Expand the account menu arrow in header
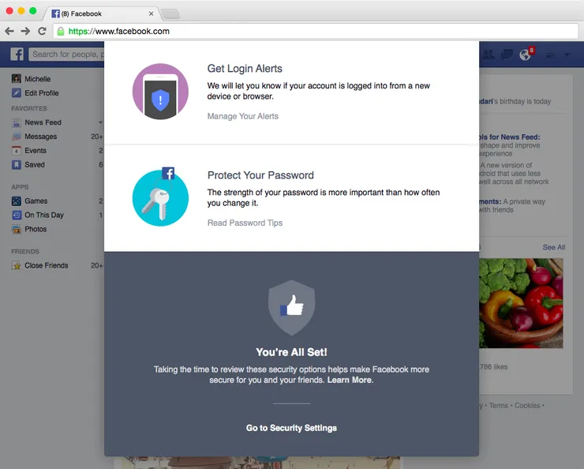584x469 pixels. (567, 55)
